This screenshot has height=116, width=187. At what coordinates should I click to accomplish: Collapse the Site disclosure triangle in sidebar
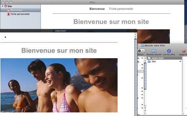point(2,6)
